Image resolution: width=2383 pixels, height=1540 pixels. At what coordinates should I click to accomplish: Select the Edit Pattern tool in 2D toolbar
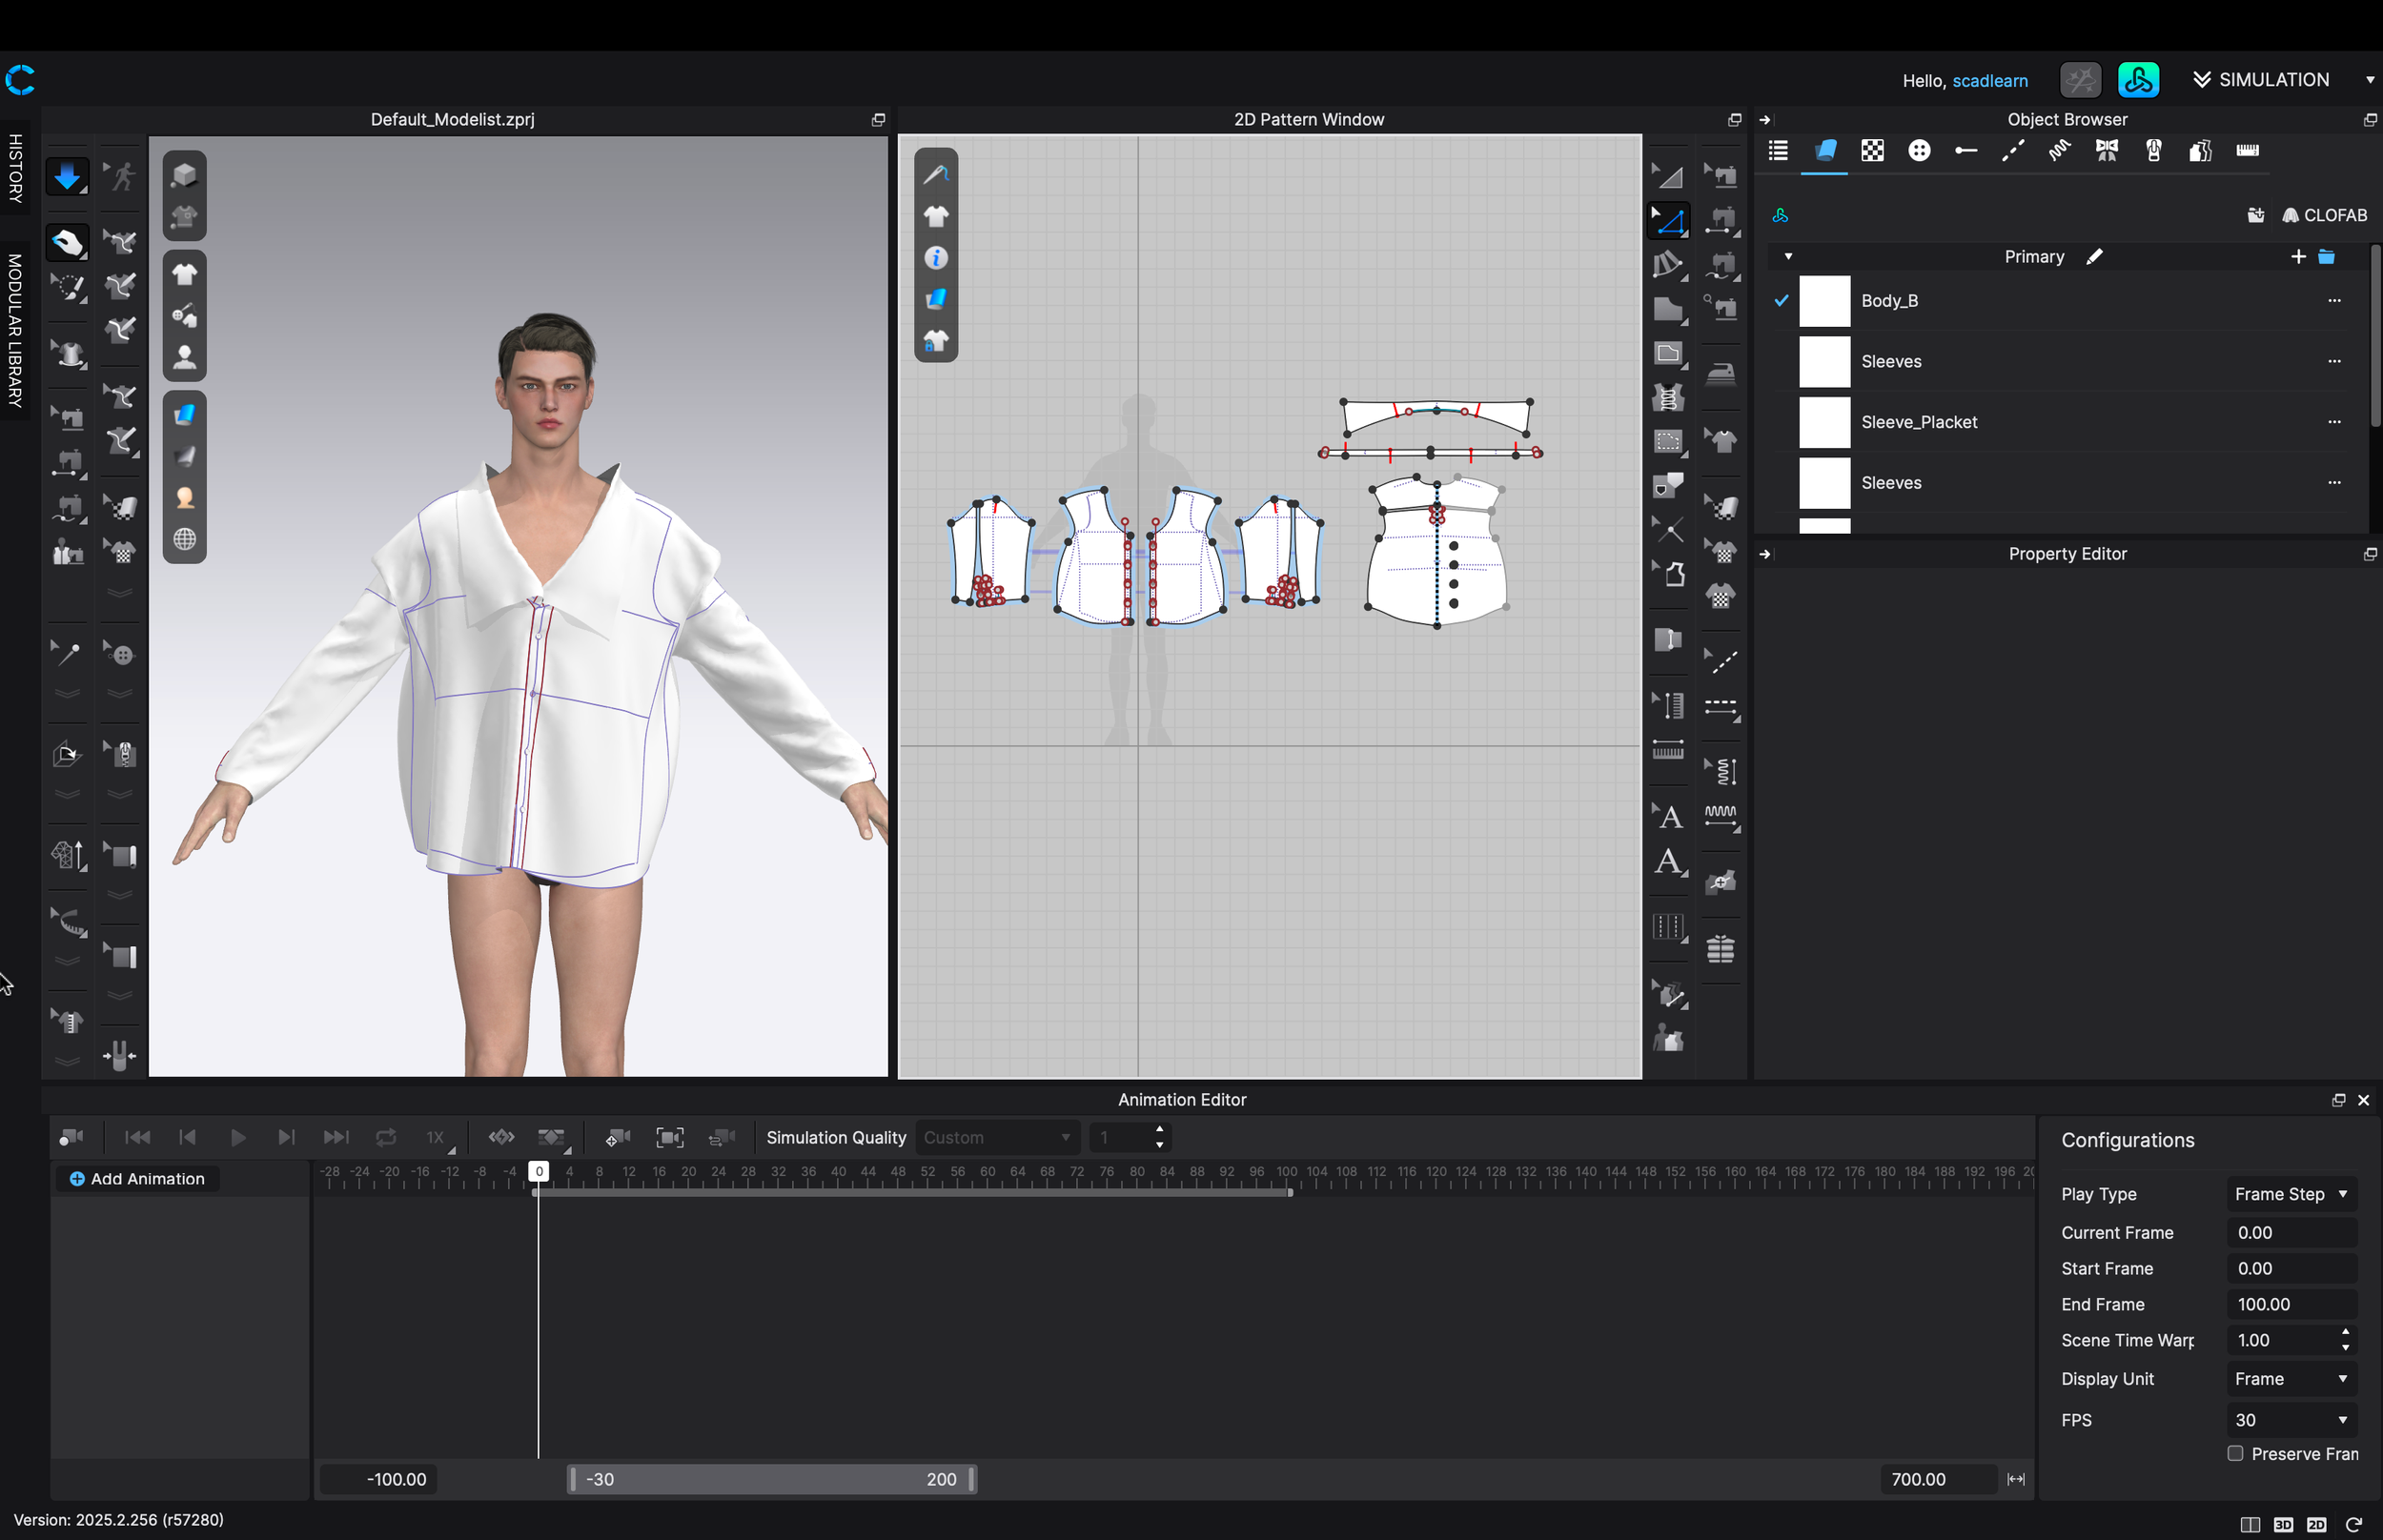tap(1668, 221)
